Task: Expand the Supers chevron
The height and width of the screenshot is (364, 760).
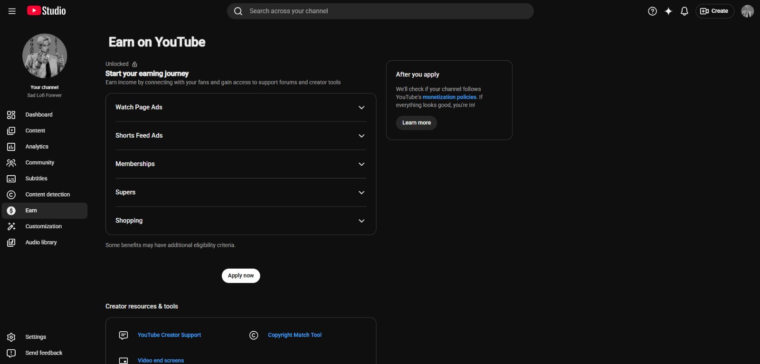Action: [361, 193]
